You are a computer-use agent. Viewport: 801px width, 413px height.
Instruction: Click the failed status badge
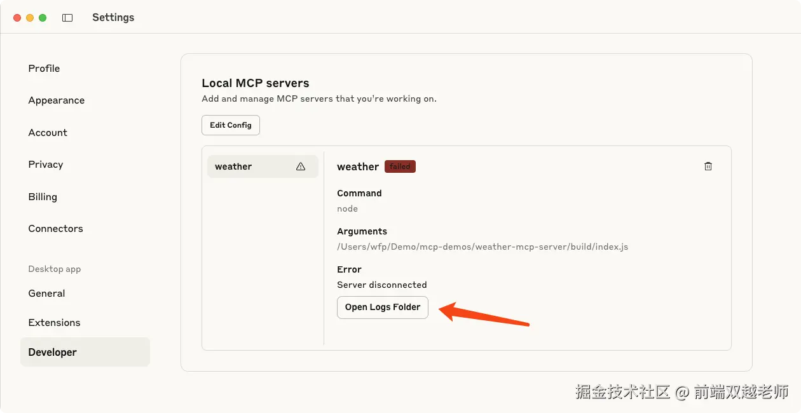click(x=400, y=166)
